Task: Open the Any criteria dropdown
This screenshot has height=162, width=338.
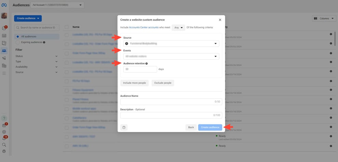Action: point(178,28)
